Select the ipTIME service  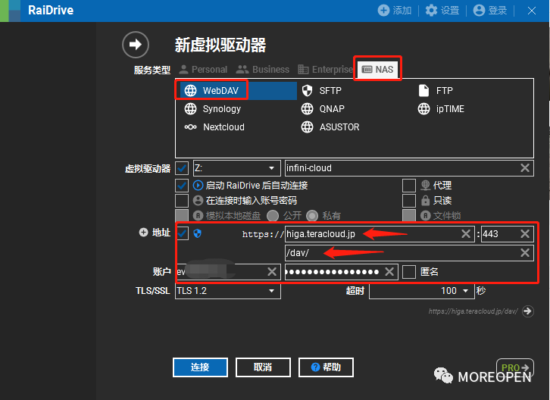(x=441, y=109)
